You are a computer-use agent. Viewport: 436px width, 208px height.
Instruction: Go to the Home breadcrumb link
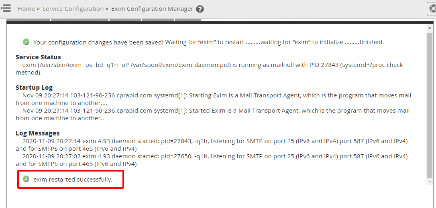(x=26, y=9)
